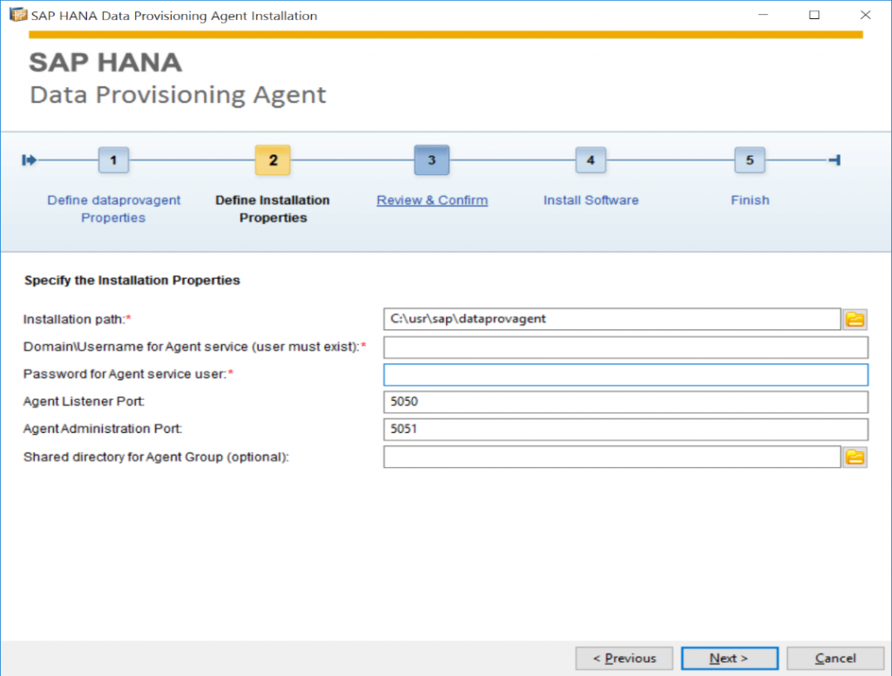The width and height of the screenshot is (892, 676).
Task: Open Define dataprovagent Properties step
Action: pos(113,209)
